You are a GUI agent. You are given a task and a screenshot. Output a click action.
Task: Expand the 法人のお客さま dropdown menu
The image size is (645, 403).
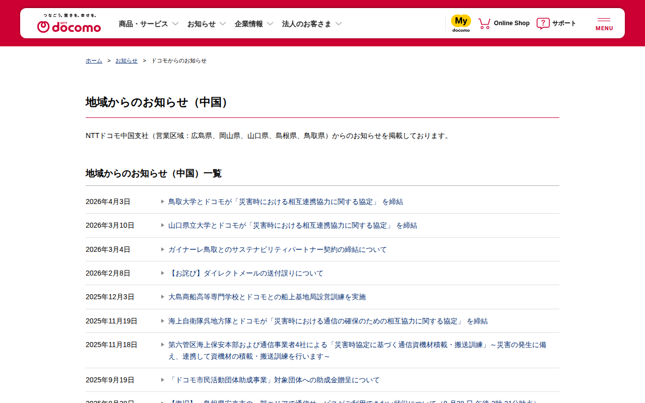pyautogui.click(x=312, y=24)
